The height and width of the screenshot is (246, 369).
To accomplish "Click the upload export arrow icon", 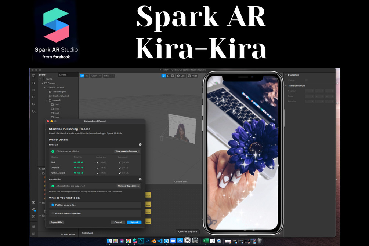I will pyautogui.click(x=34, y=217).
